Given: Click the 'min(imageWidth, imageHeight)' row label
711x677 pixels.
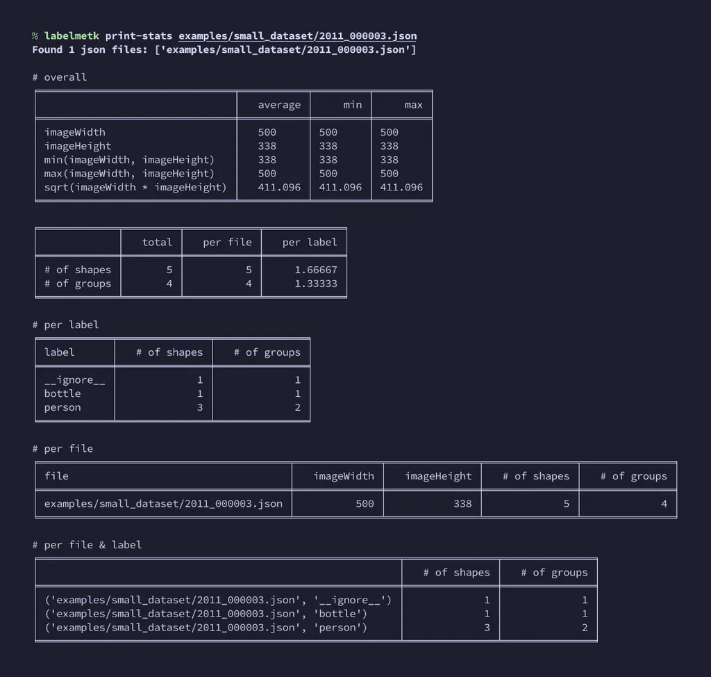Looking at the screenshot, I should tap(129, 160).
